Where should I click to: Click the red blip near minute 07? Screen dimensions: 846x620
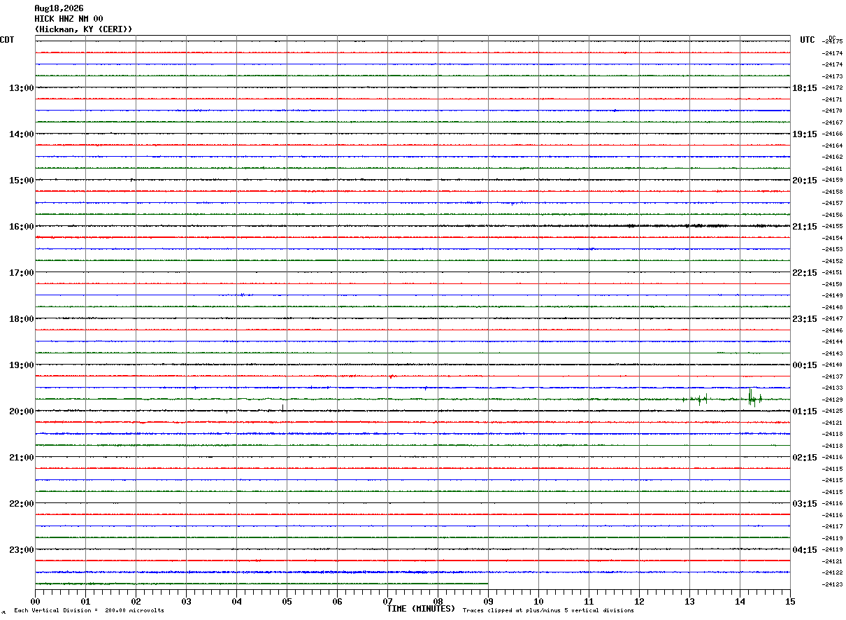point(392,376)
